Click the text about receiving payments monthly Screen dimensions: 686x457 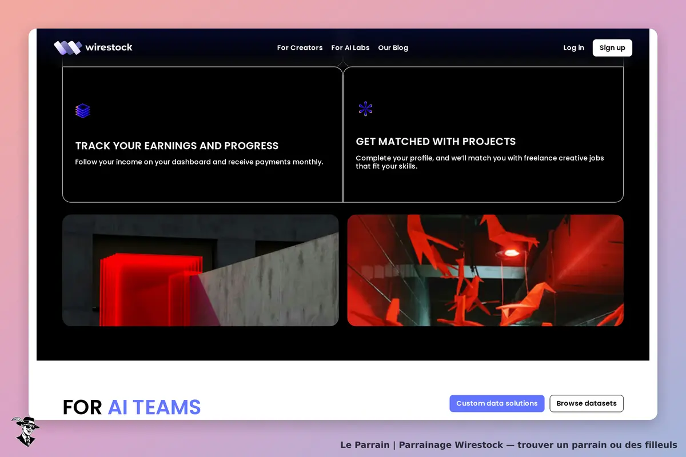coord(200,162)
